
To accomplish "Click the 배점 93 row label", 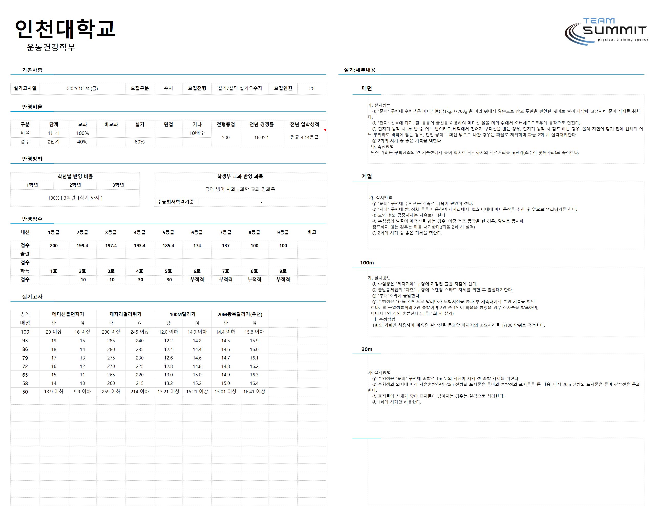I will pyautogui.click(x=25, y=341).
